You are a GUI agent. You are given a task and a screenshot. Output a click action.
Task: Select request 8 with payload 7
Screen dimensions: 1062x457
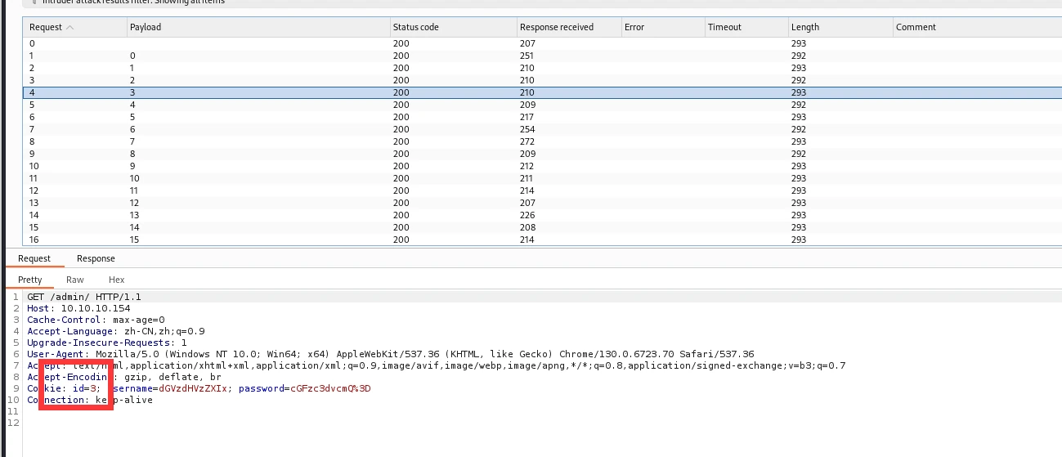coord(542,141)
